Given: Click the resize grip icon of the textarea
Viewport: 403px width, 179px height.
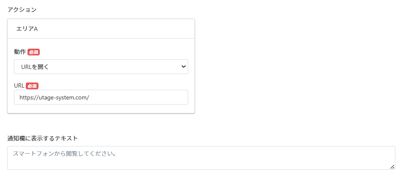Looking at the screenshot, I should pyautogui.click(x=392, y=167).
